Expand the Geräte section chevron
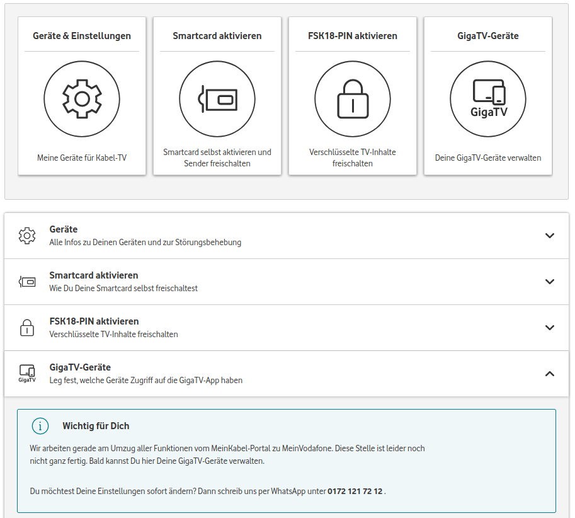Image resolution: width=575 pixels, height=518 pixels. pos(550,236)
